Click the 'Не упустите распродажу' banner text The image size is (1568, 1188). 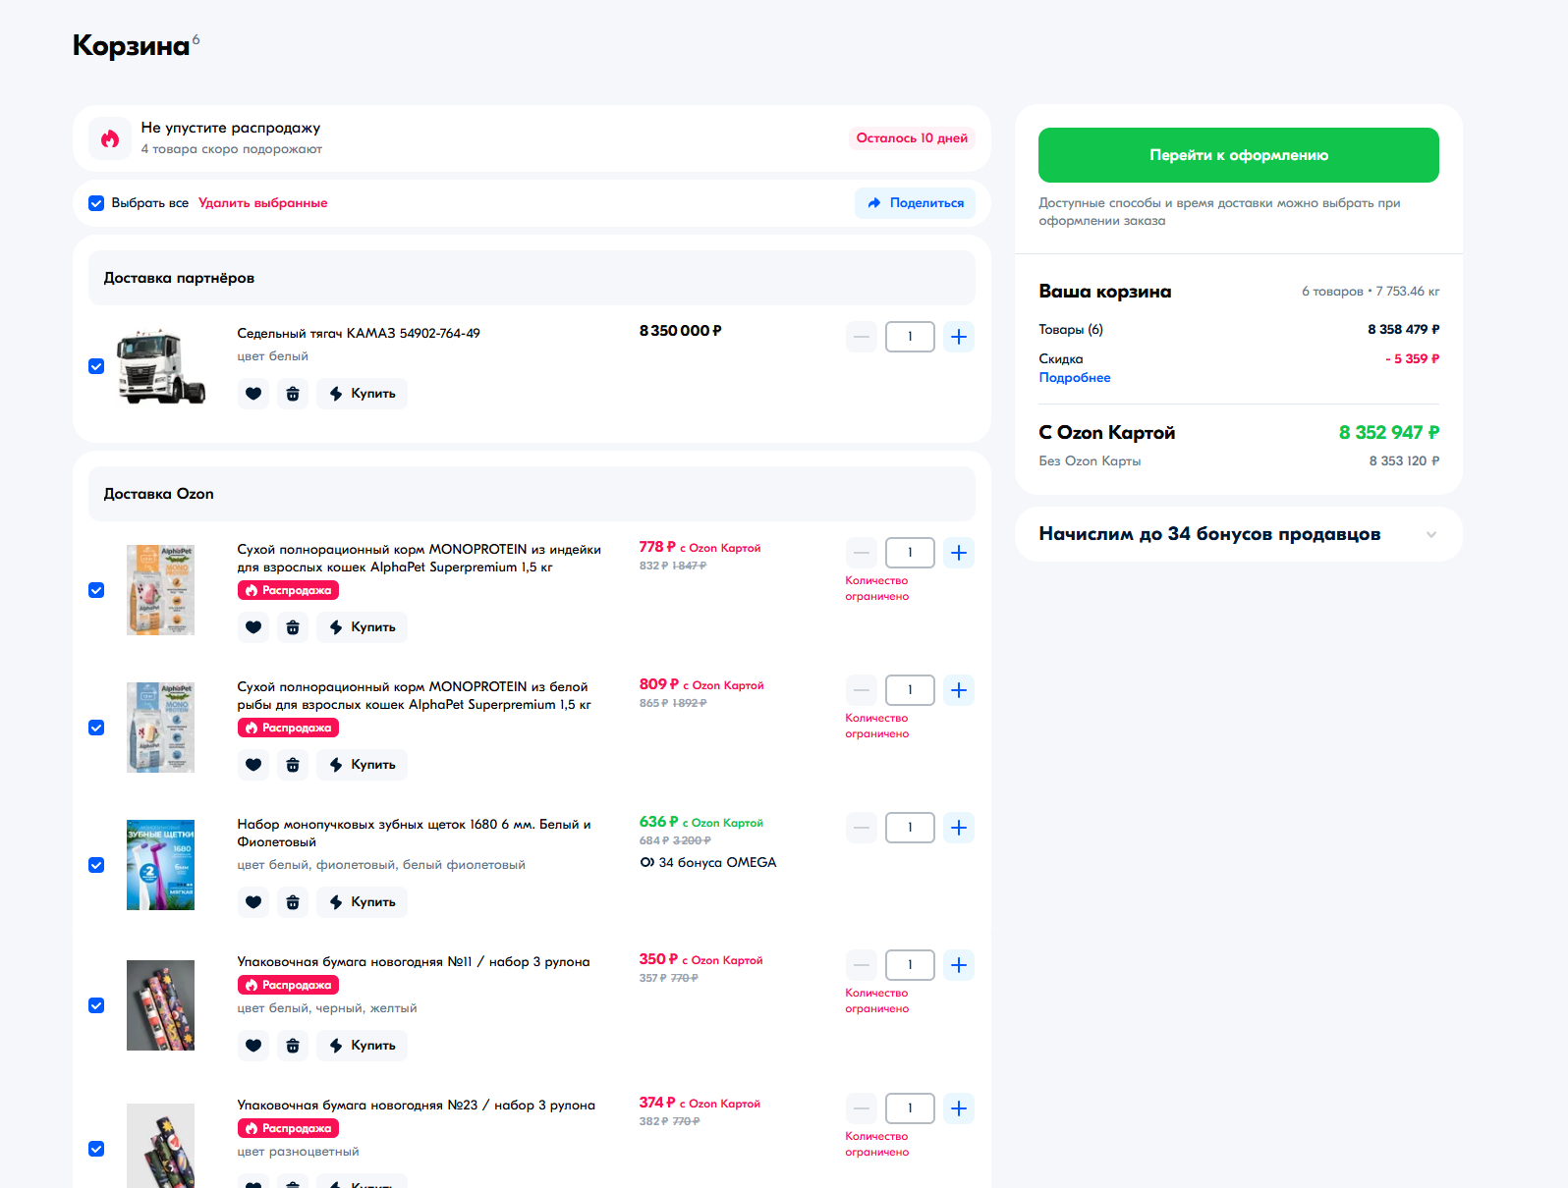pos(231,128)
